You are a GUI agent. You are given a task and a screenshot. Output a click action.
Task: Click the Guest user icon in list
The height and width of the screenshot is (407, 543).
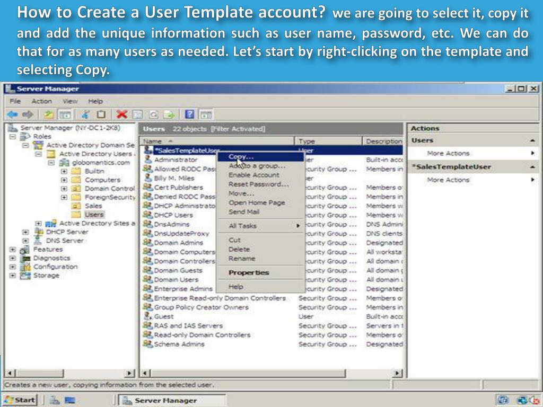tap(148, 316)
